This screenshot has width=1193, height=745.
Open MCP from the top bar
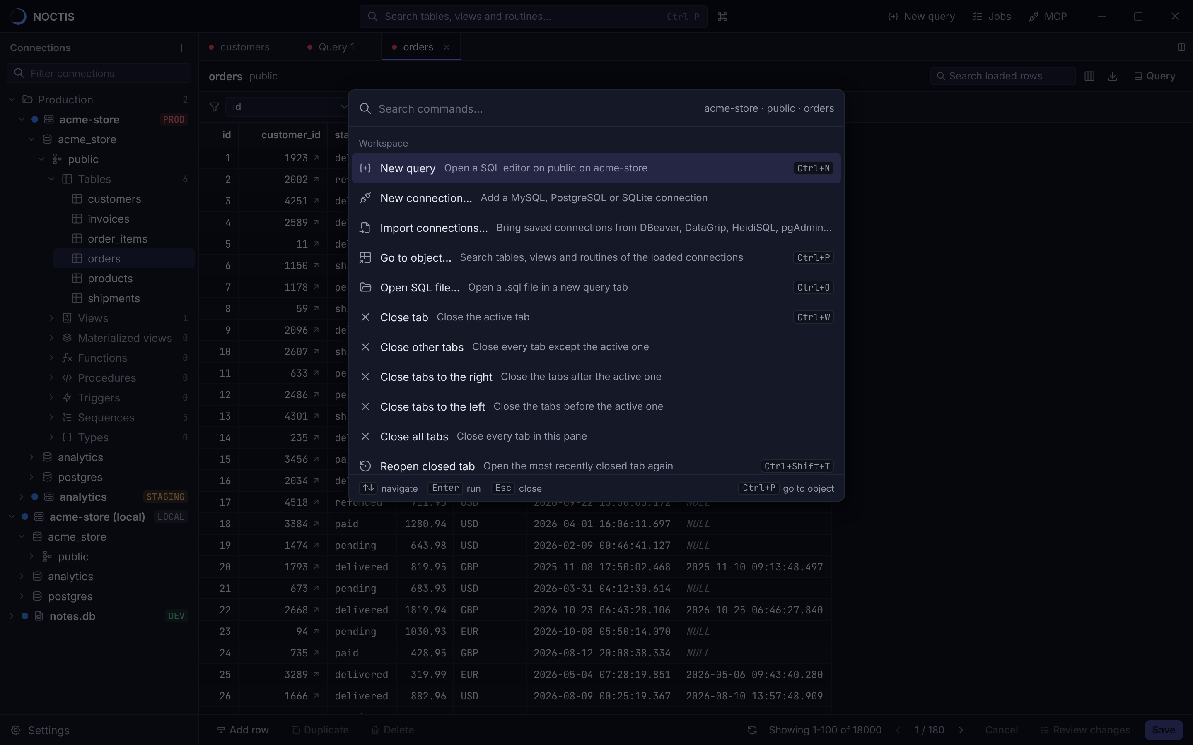tap(1048, 17)
